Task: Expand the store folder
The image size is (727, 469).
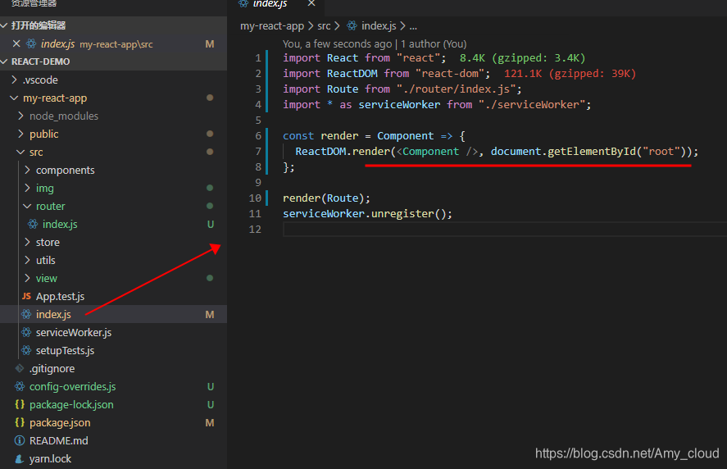Action: [x=27, y=242]
